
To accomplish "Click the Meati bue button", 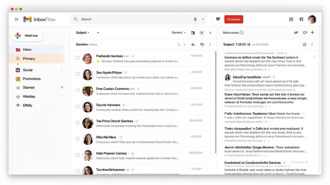I will (27, 36).
